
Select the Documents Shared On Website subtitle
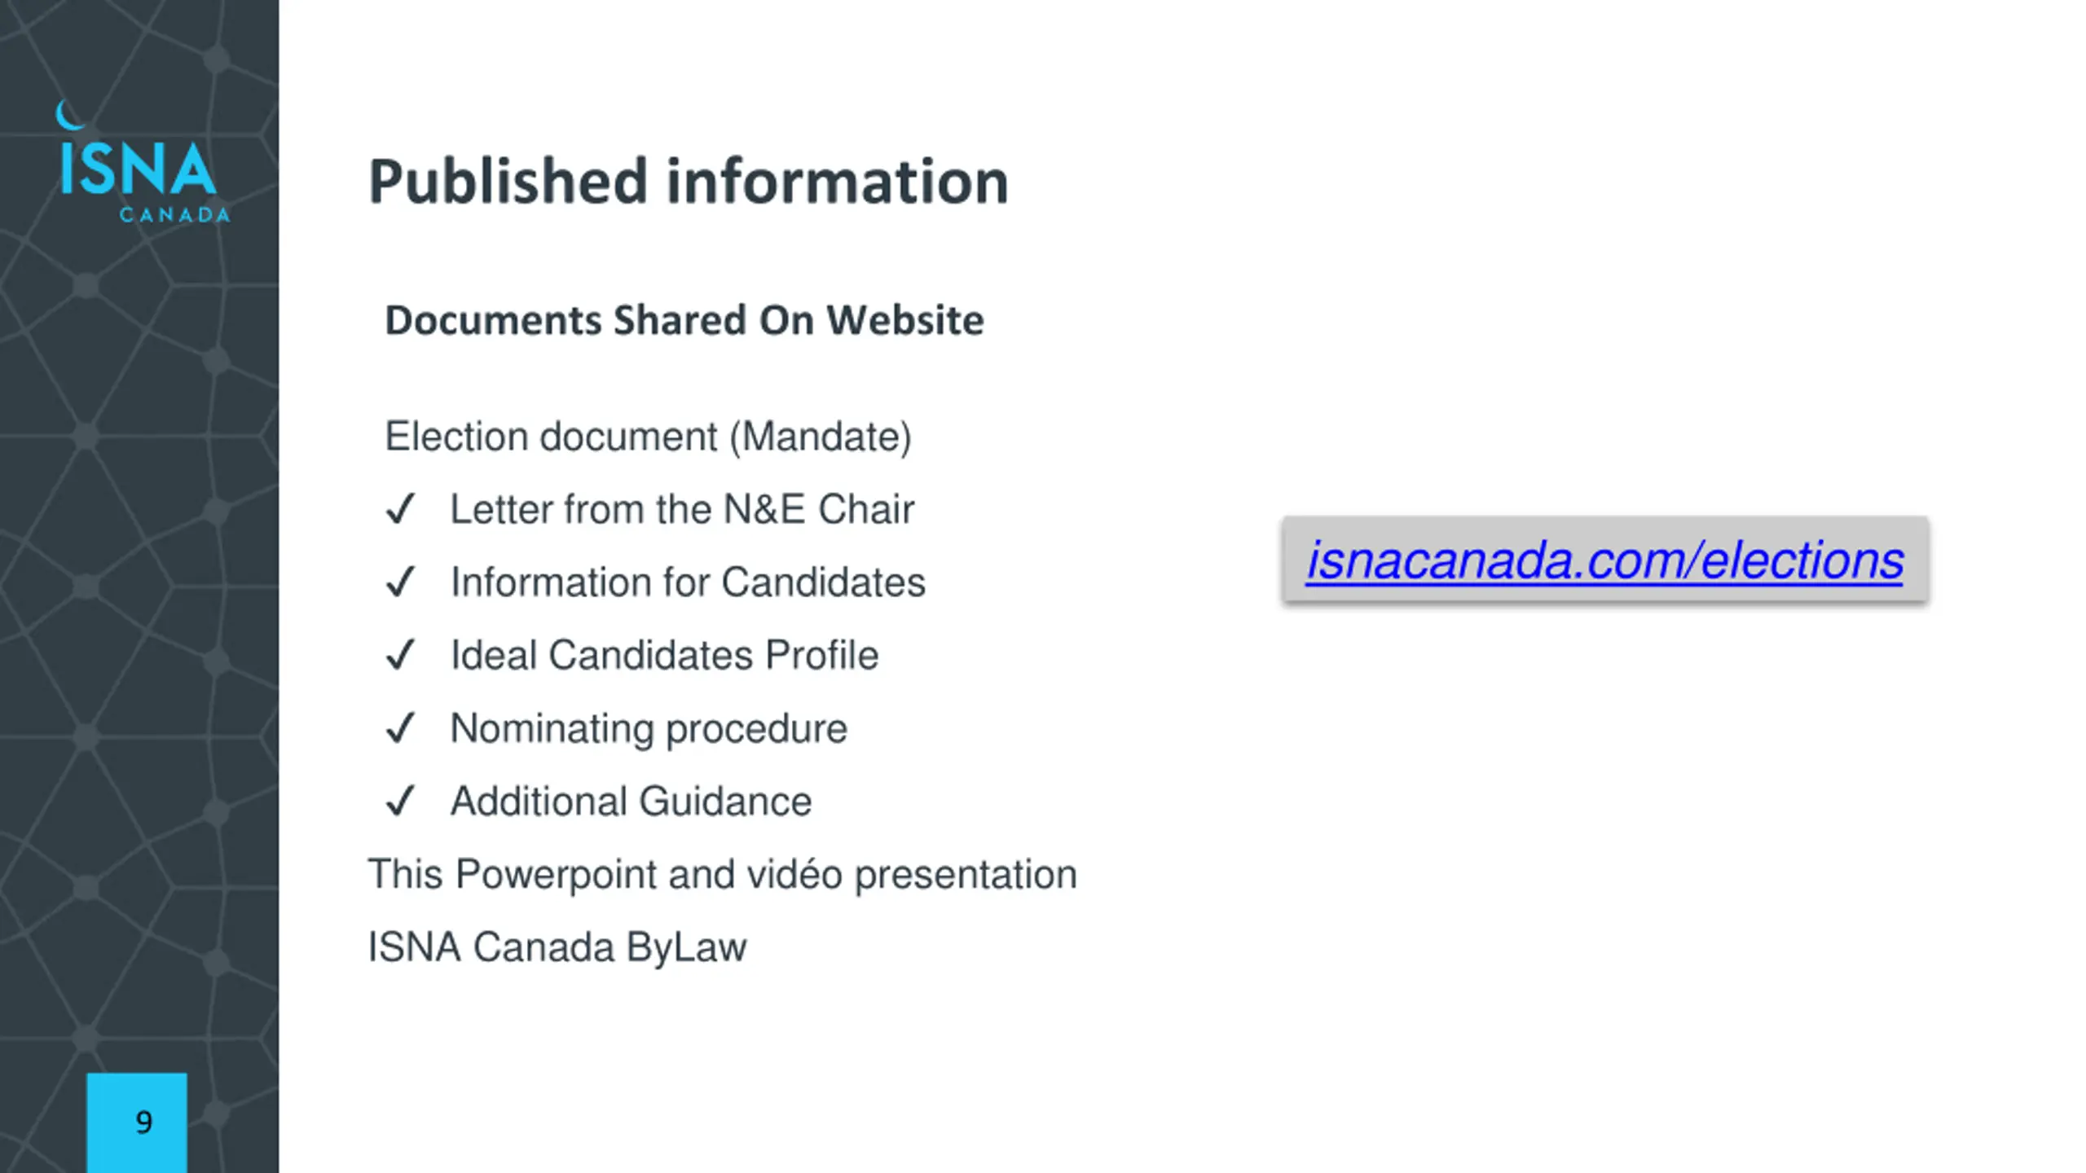coord(684,319)
